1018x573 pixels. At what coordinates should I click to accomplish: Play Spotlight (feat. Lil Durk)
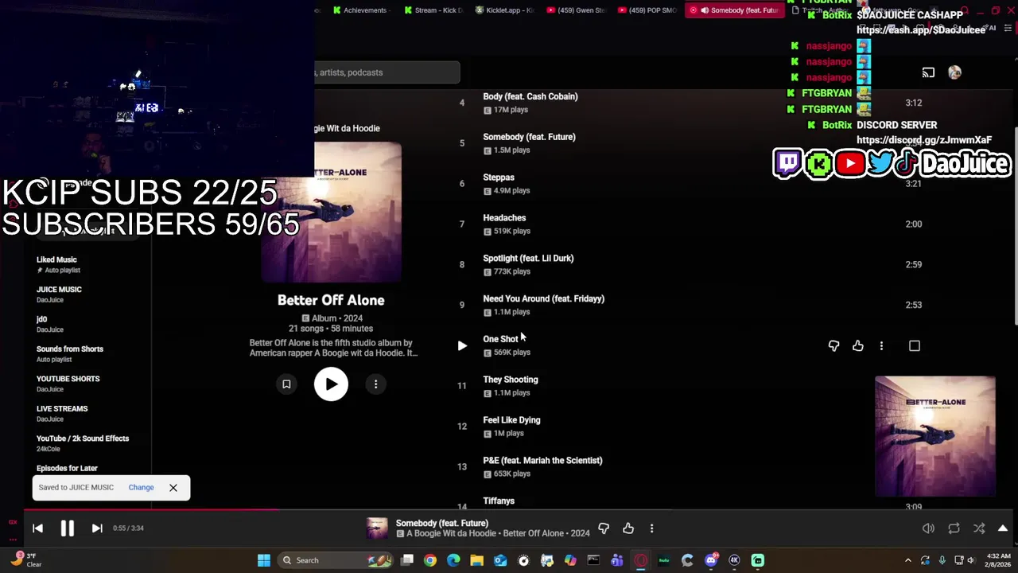[x=528, y=259]
